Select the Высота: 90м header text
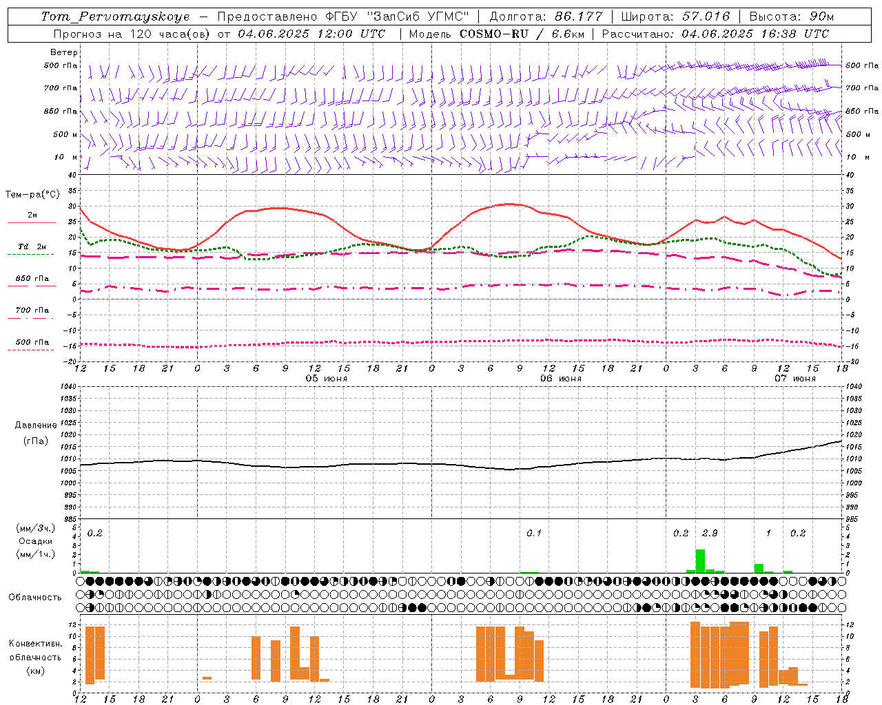The height and width of the screenshot is (705, 882). click(x=791, y=17)
